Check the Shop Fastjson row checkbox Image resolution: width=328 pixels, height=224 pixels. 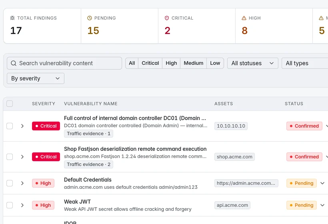pyautogui.click(x=10, y=157)
